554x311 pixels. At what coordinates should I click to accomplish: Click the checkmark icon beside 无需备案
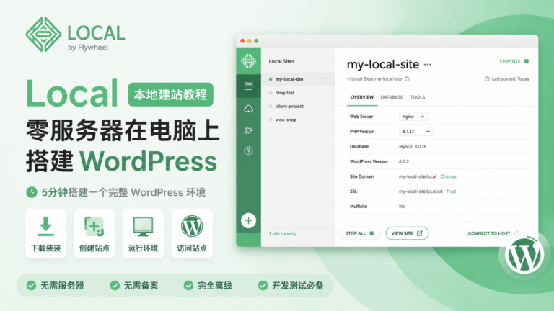115,285
